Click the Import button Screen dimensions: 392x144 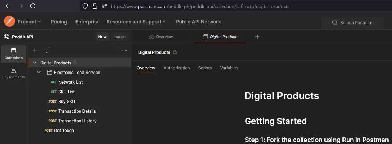click(x=119, y=37)
